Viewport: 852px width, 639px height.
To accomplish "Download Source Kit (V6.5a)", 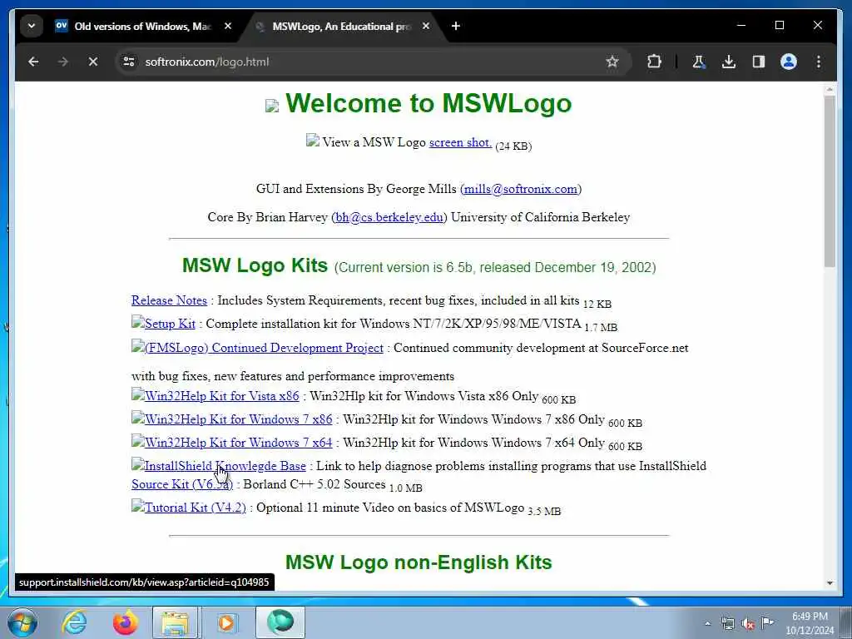I will [182, 484].
